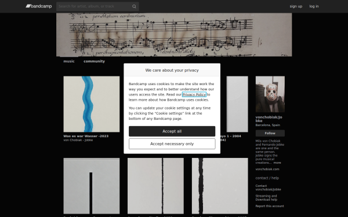Open album cover with thick jagged line
This screenshot has height=217, width=348.
(220, 186)
